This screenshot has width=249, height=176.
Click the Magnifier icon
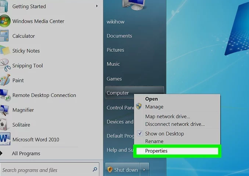pos(4,110)
